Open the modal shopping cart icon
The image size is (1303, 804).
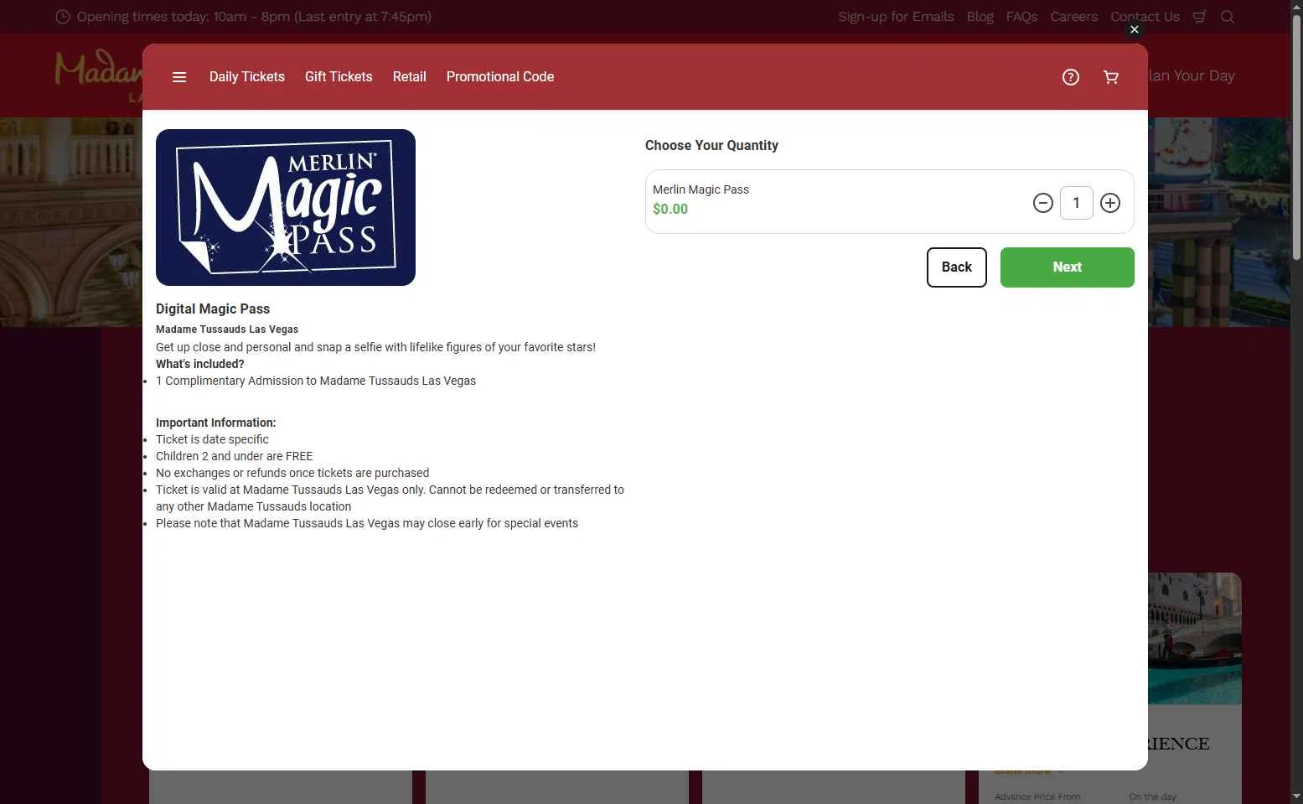(x=1111, y=77)
